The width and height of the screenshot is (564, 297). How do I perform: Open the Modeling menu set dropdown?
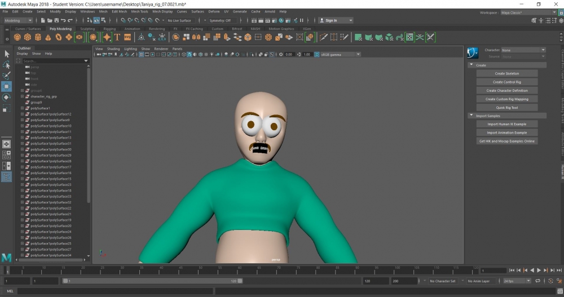click(18, 20)
